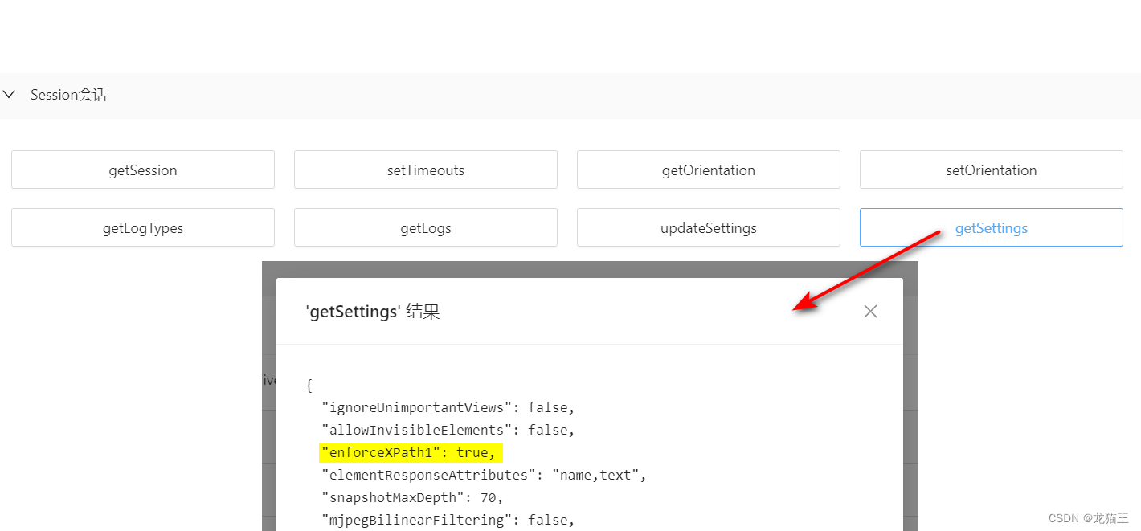Click the getOrientation button
The height and width of the screenshot is (531, 1141).
click(x=708, y=170)
